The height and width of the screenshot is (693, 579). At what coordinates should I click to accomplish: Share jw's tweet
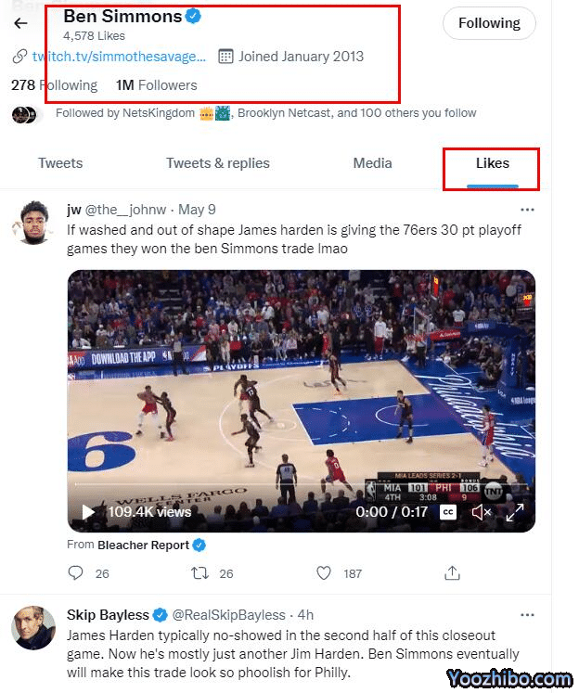[x=452, y=573]
